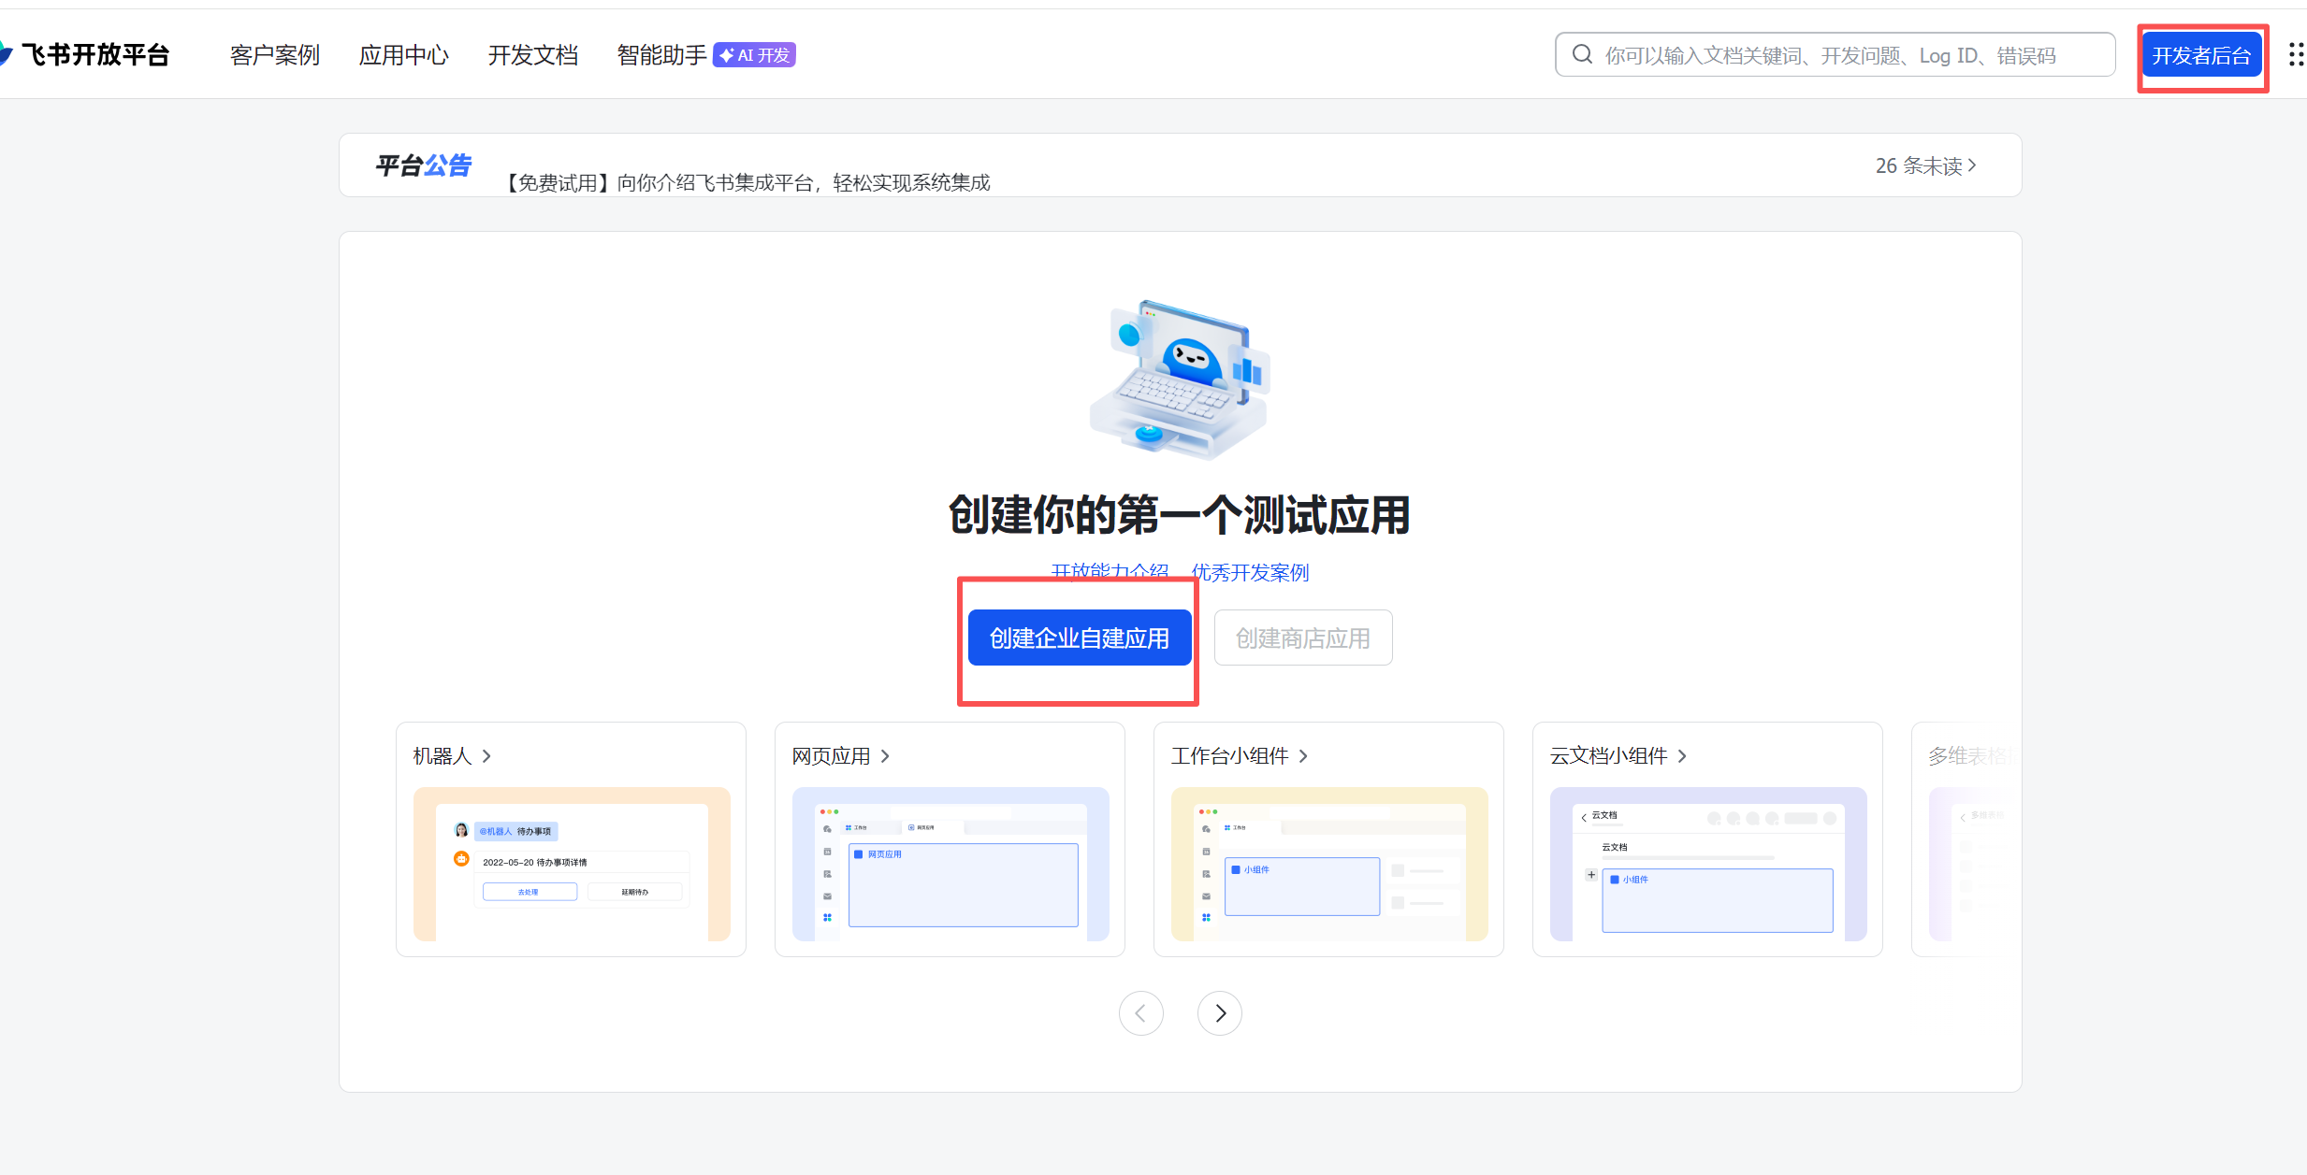Image resolution: width=2307 pixels, height=1175 pixels.
Task: Open the 应用中心 menu item
Action: click(403, 55)
